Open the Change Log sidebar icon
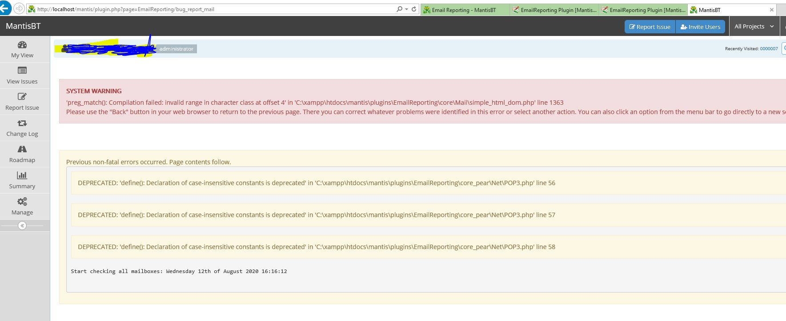 (x=22, y=123)
